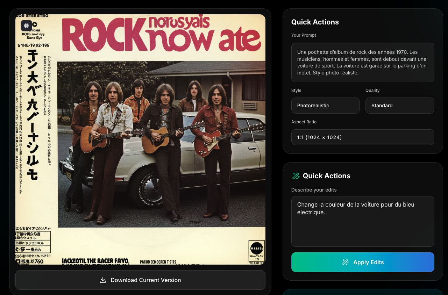
Task: Click the Quality field label
Action: pos(372,91)
